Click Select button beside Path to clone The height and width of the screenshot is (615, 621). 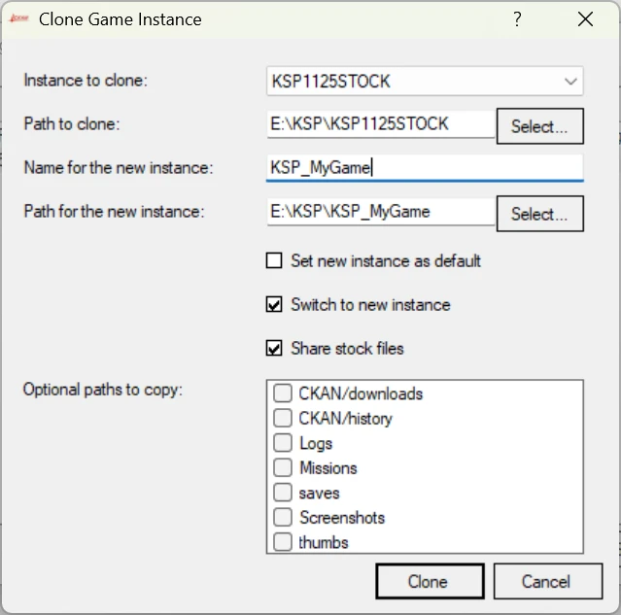pyautogui.click(x=539, y=126)
